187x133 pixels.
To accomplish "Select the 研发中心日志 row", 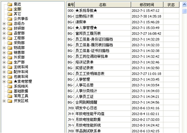I will click(x=86, y=108).
